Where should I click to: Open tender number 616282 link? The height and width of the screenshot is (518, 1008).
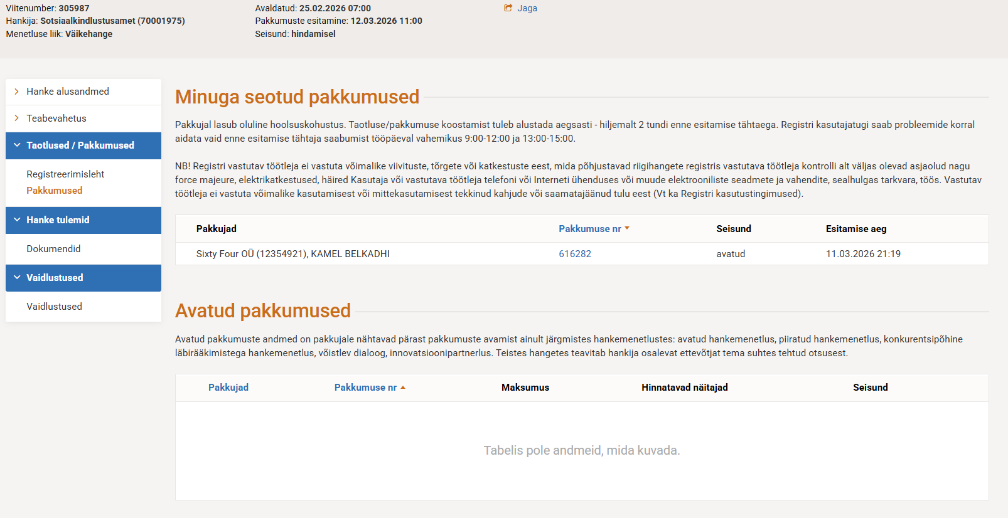click(x=575, y=254)
